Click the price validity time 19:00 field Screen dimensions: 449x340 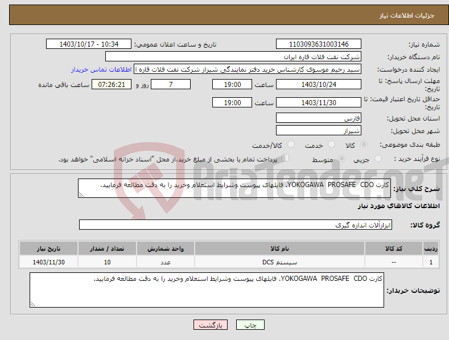tap(232, 102)
